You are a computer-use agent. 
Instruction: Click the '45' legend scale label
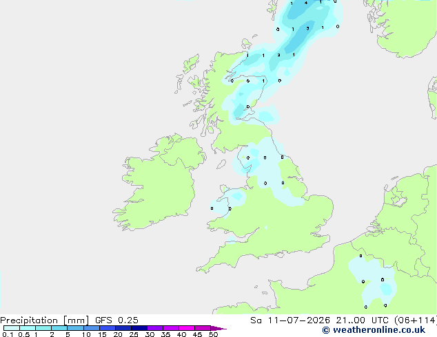(197, 334)
